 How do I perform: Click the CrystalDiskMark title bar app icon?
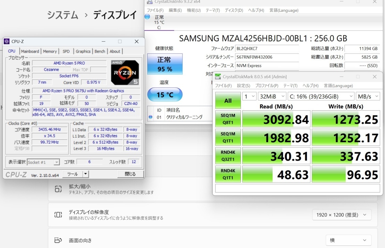pyautogui.click(x=218, y=77)
